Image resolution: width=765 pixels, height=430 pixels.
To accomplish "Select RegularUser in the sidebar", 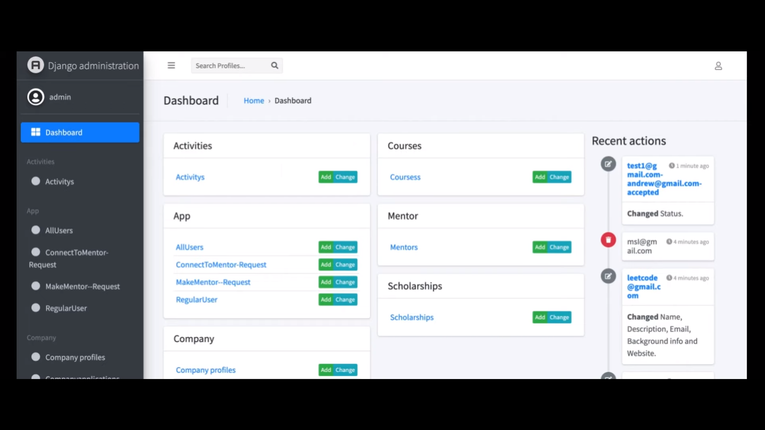I will click(x=66, y=308).
